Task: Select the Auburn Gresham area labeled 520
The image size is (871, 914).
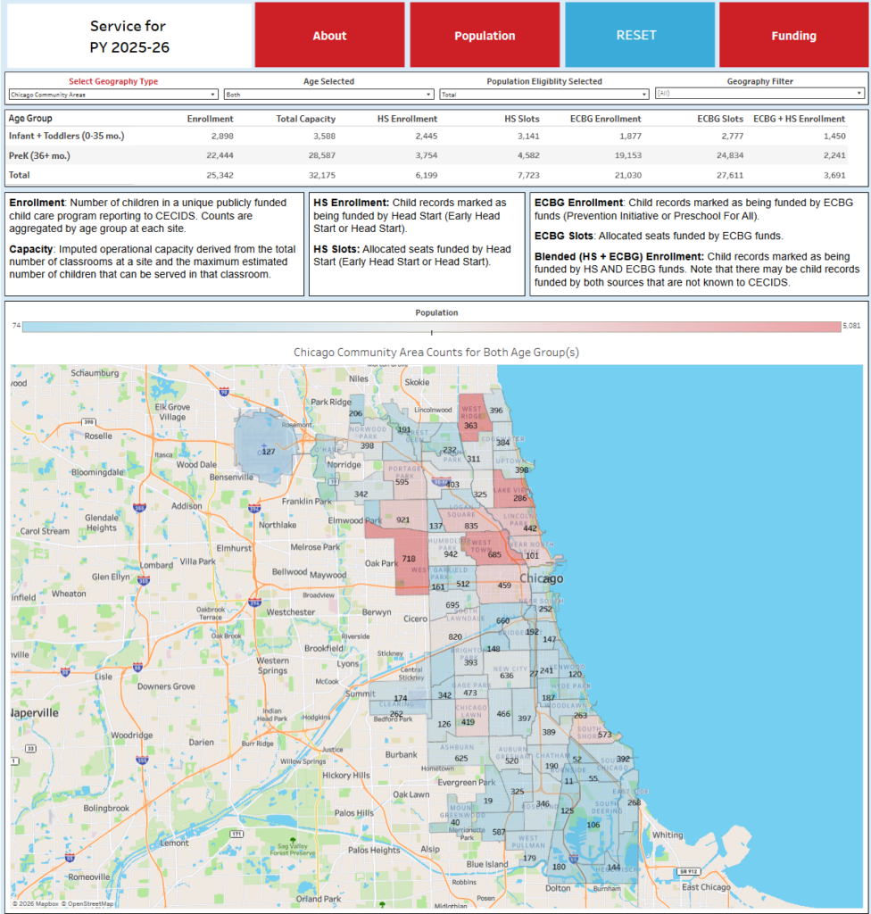Action: [511, 760]
